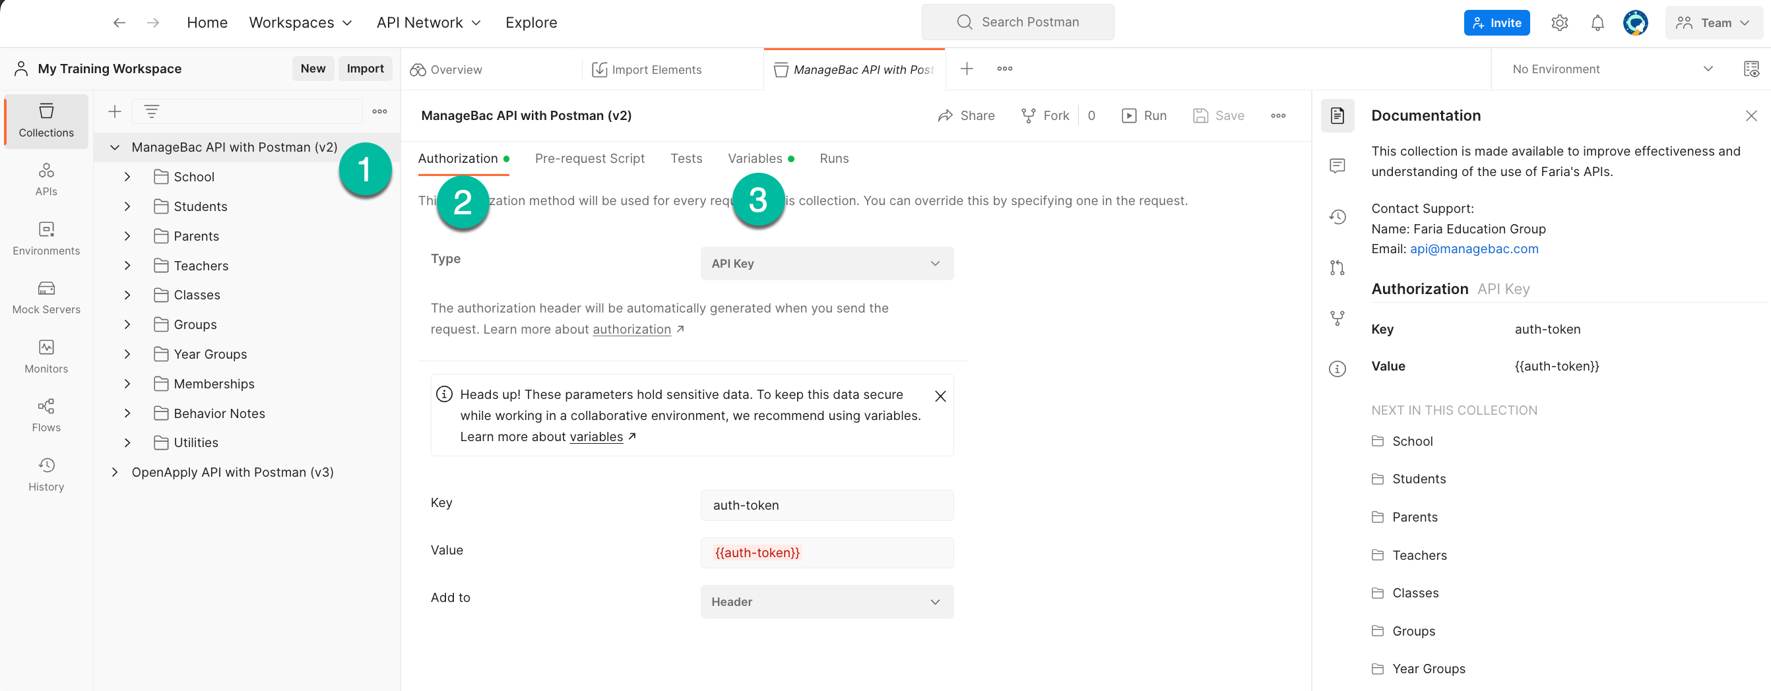Image resolution: width=1771 pixels, height=691 pixels.
Task: Open the tab bar more options dots
Action: click(1004, 69)
